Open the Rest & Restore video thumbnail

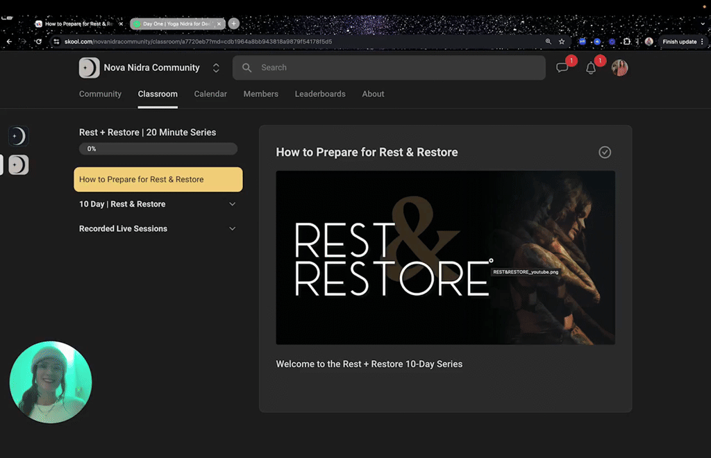tap(445, 257)
